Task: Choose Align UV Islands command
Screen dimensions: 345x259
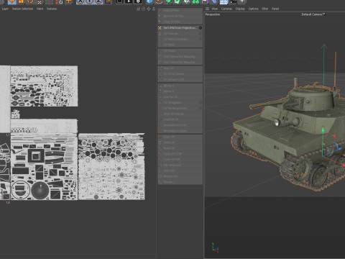Action: click(x=180, y=114)
